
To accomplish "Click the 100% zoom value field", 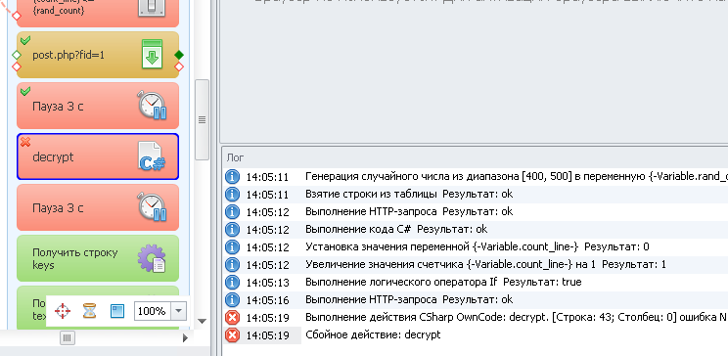I will coord(153,311).
